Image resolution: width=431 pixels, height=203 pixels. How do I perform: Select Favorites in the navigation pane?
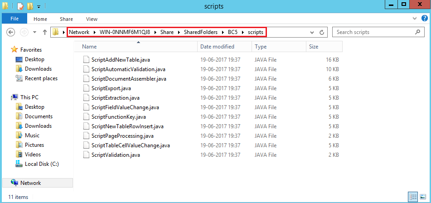pos(31,50)
